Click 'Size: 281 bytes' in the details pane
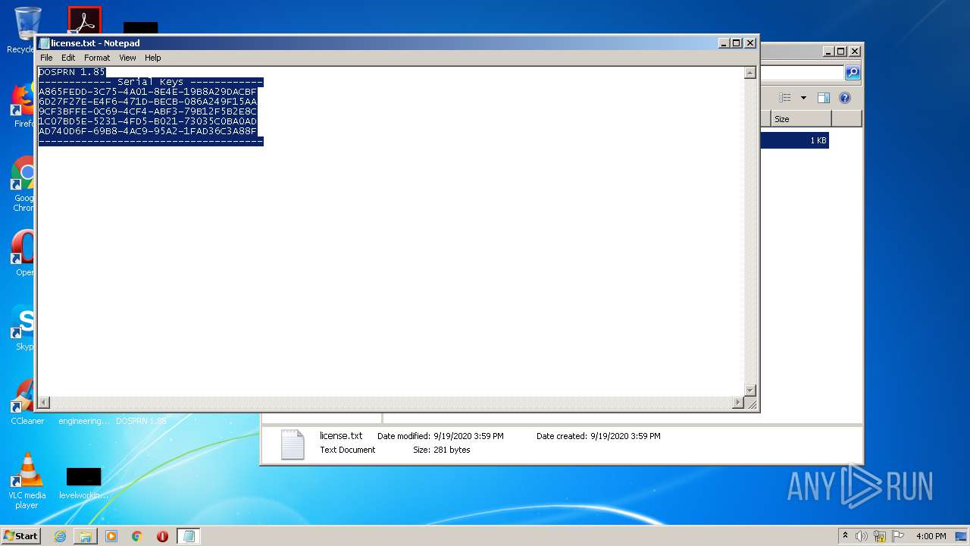 [x=442, y=450]
